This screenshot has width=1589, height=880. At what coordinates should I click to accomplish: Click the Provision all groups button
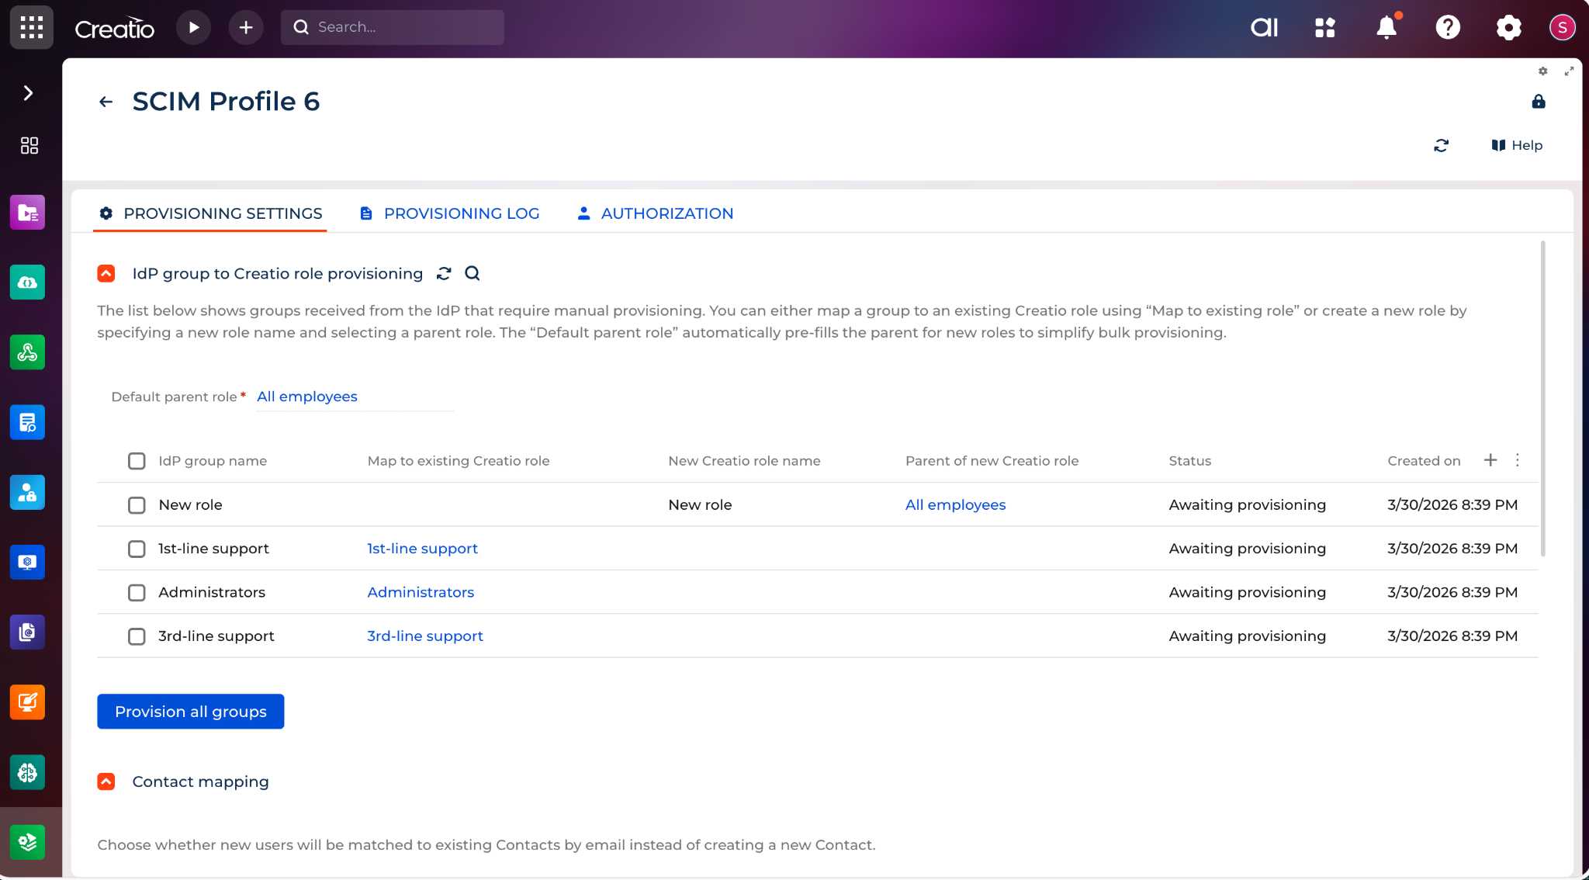pyautogui.click(x=190, y=712)
